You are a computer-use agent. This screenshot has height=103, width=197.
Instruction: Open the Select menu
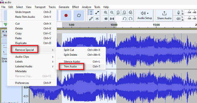point(19,7)
